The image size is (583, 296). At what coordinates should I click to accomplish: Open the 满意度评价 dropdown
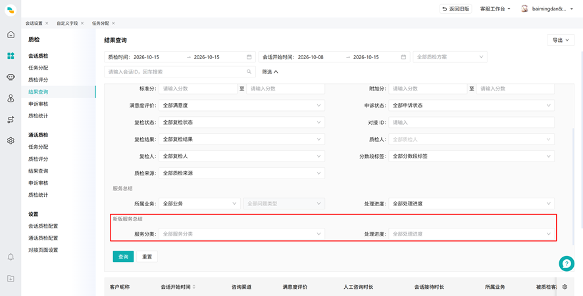coord(241,106)
